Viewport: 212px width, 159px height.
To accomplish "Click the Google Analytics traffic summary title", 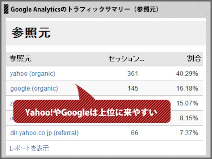I will 85,10.
